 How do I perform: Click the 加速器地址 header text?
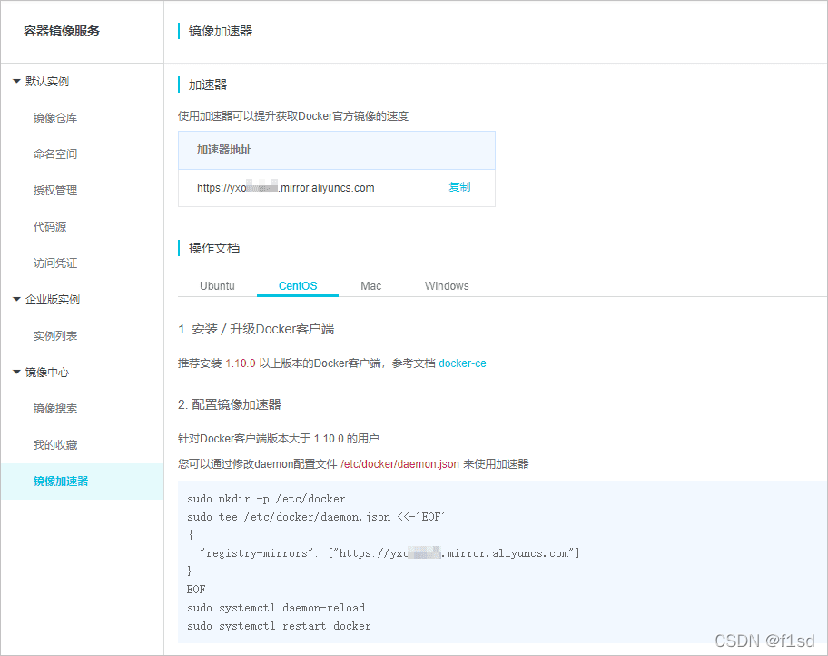point(224,150)
